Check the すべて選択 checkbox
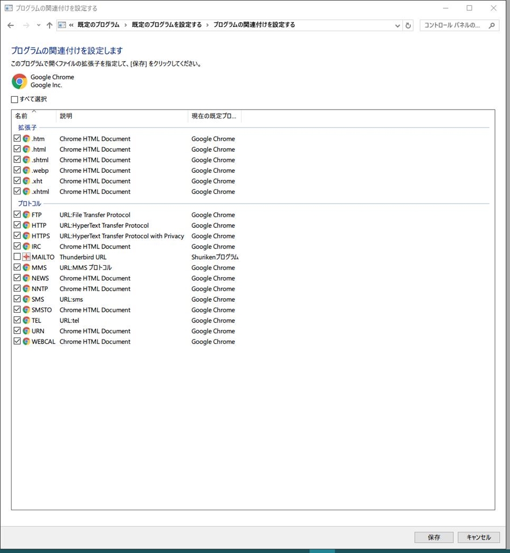This screenshot has width=510, height=553. click(x=15, y=99)
